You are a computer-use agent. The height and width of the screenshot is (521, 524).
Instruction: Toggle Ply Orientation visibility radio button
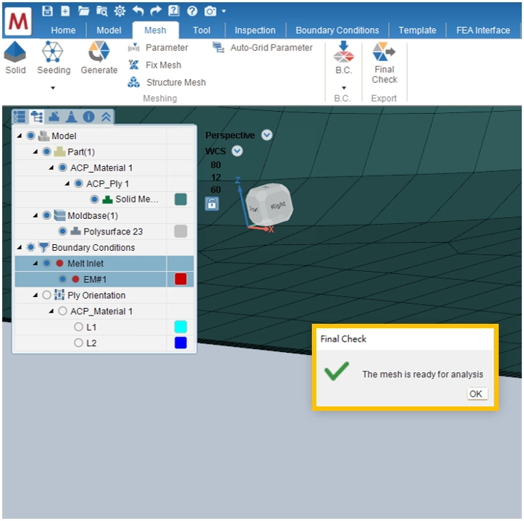(x=47, y=295)
